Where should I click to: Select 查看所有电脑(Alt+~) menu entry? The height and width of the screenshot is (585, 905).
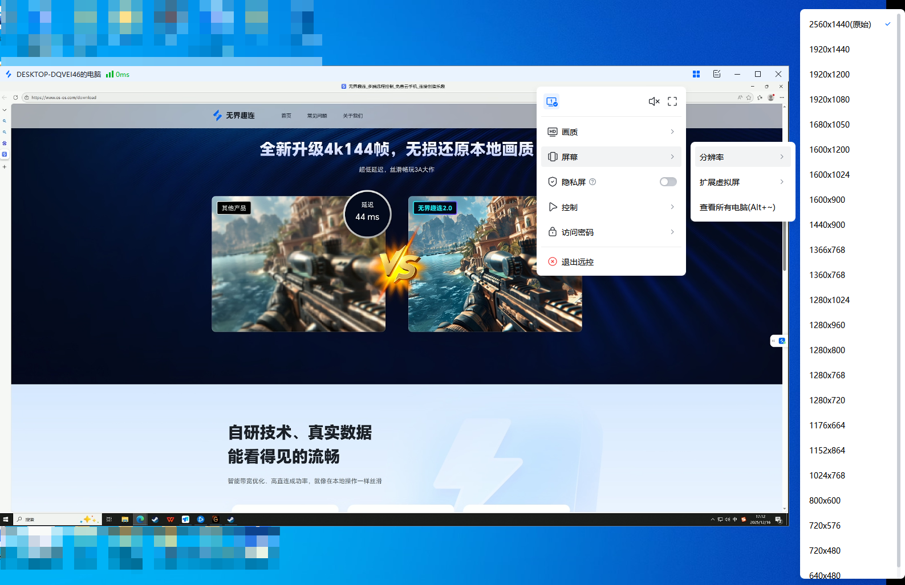[x=742, y=207]
